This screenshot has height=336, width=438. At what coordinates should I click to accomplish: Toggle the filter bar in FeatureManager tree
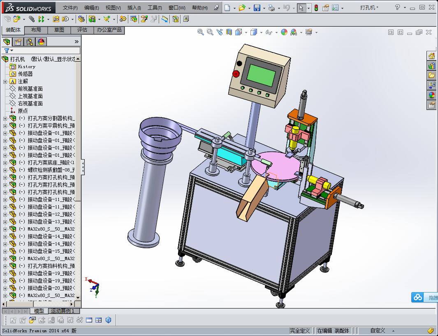point(7,51)
